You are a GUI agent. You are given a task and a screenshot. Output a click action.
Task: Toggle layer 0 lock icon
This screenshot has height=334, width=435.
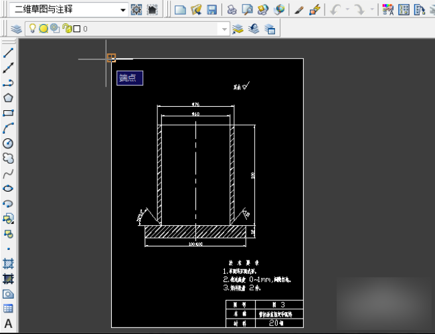pos(67,28)
